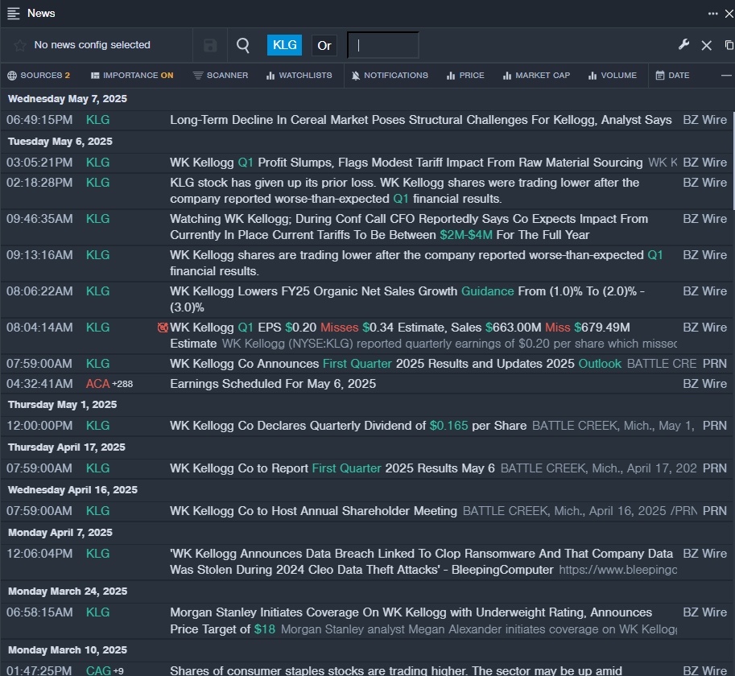Open the No news config selected dropdown
This screenshot has height=676, width=735.
[92, 45]
